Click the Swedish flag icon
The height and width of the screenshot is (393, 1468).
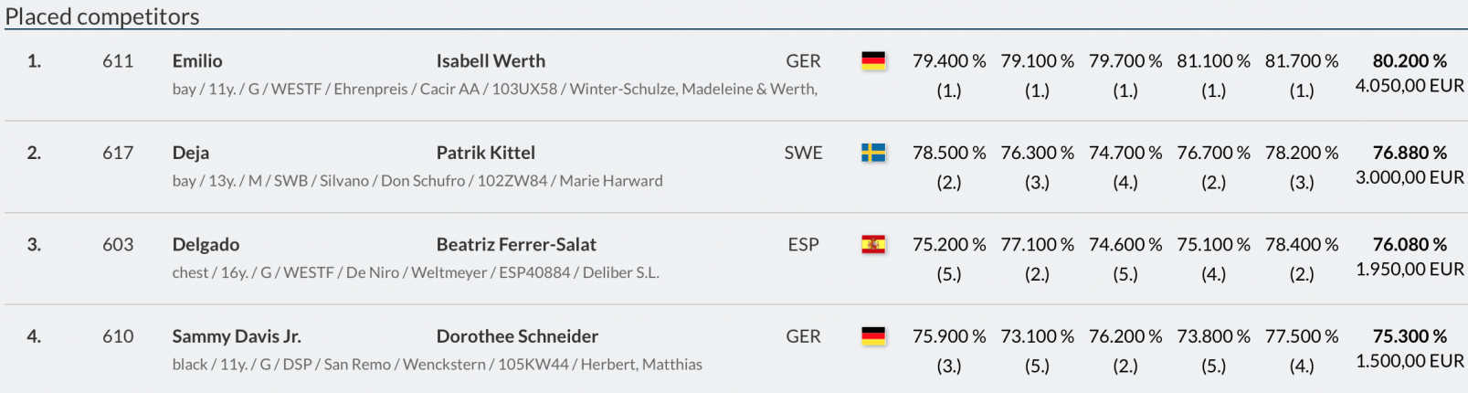tap(873, 153)
